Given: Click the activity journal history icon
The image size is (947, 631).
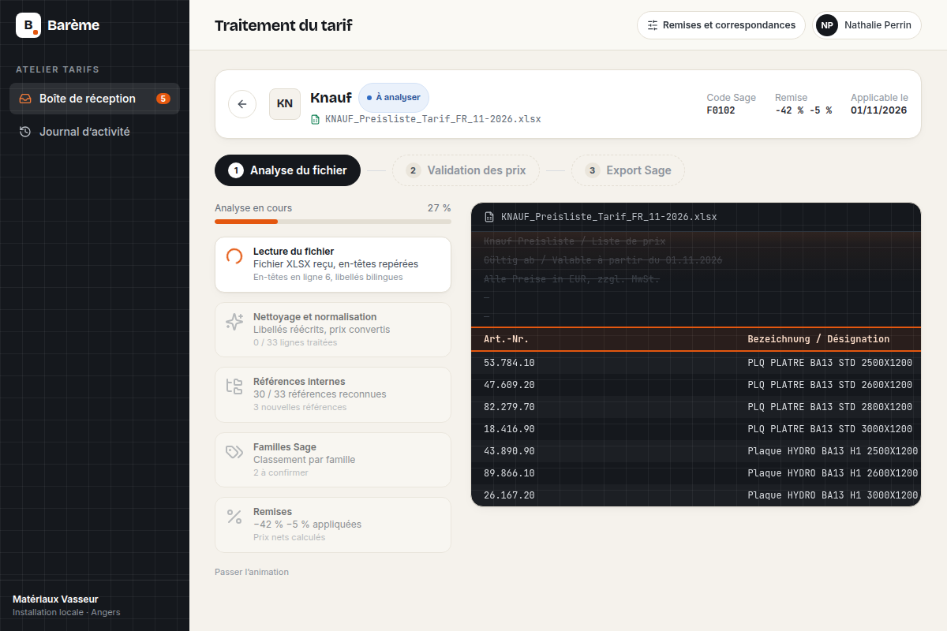Looking at the screenshot, I should [x=25, y=132].
